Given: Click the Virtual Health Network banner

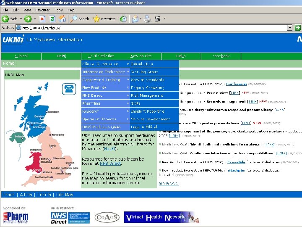Looking at the screenshot, I should [162, 217].
